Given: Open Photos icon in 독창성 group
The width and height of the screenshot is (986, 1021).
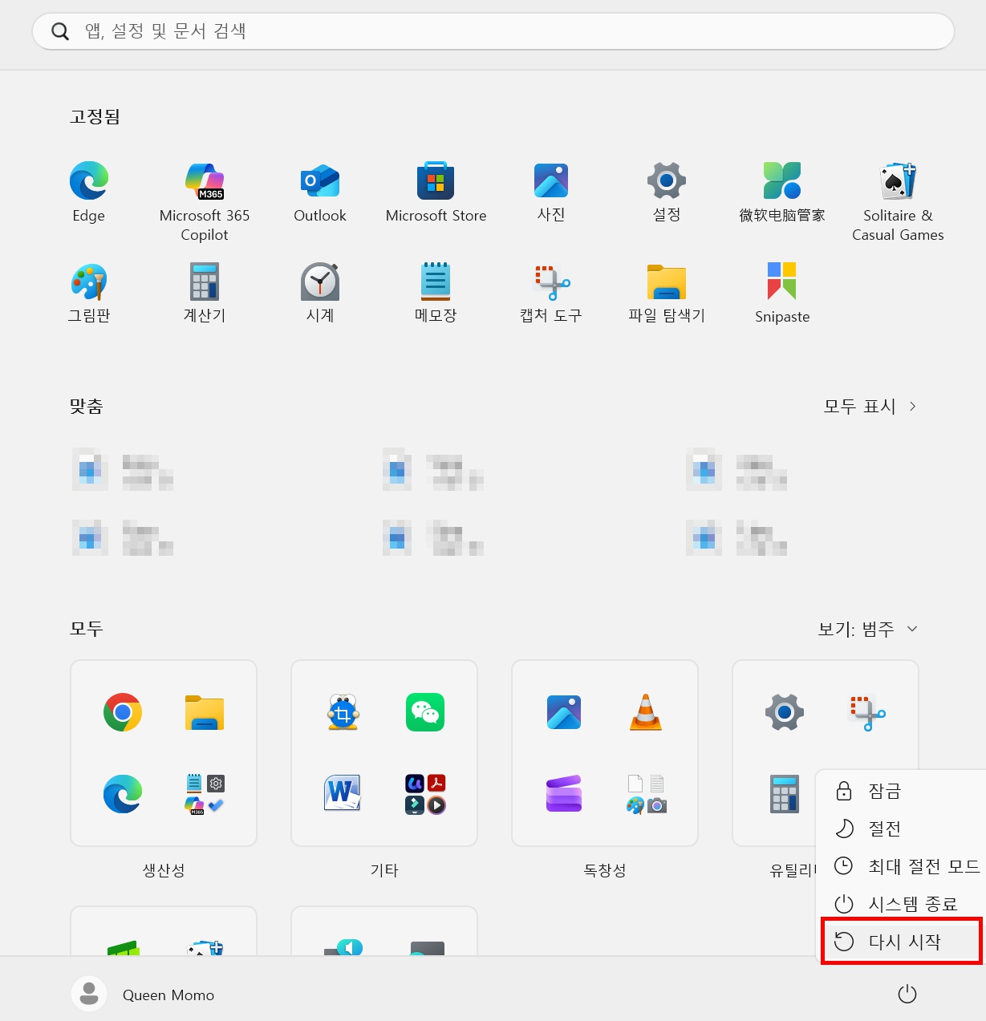Looking at the screenshot, I should coord(564,712).
